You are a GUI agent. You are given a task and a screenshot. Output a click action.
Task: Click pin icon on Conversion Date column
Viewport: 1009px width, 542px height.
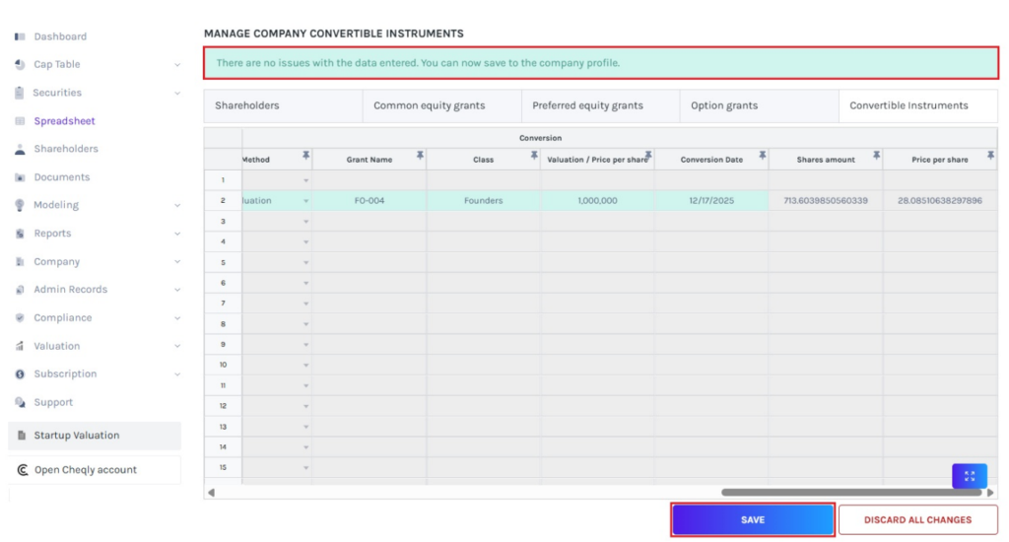(762, 156)
